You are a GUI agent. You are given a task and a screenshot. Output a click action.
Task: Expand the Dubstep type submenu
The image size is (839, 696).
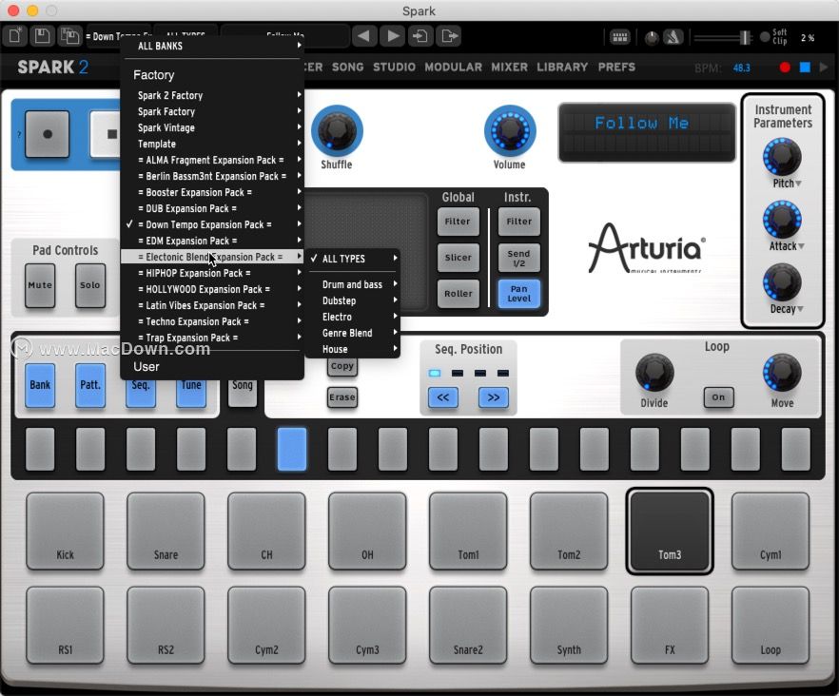click(353, 300)
